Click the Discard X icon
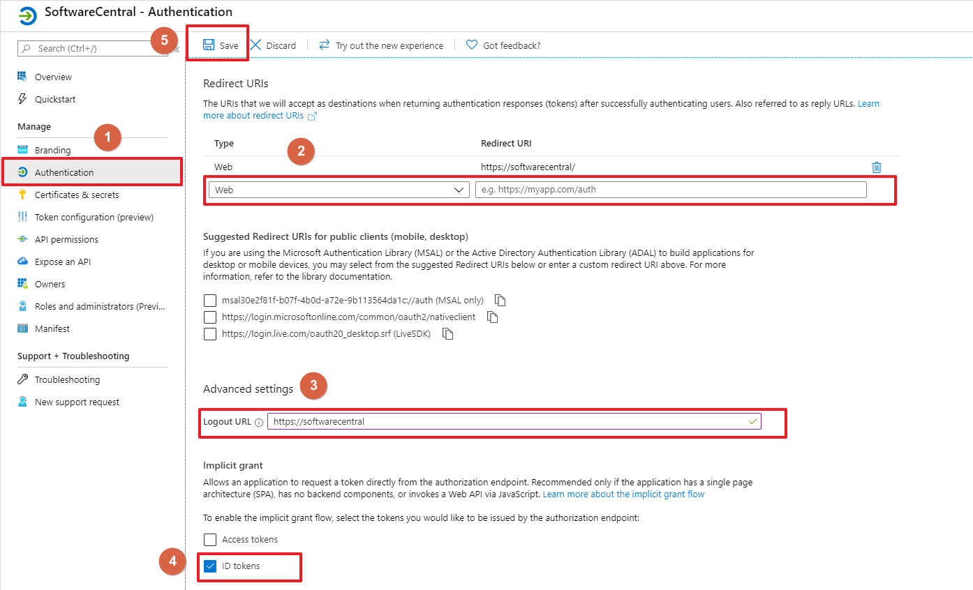The height and width of the screenshot is (590, 973). click(256, 45)
